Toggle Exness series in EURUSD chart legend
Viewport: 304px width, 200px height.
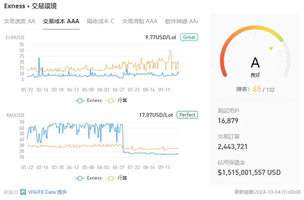[88, 101]
